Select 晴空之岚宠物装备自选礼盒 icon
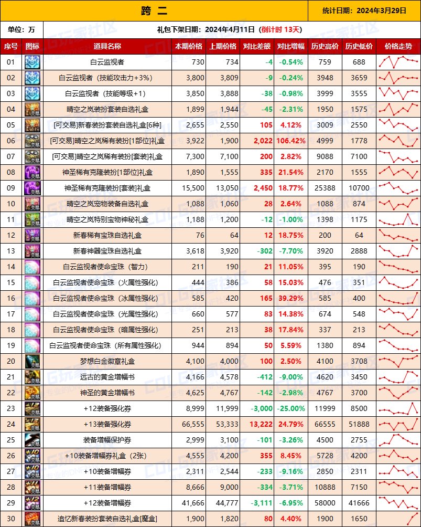421x527 pixels. coord(32,204)
